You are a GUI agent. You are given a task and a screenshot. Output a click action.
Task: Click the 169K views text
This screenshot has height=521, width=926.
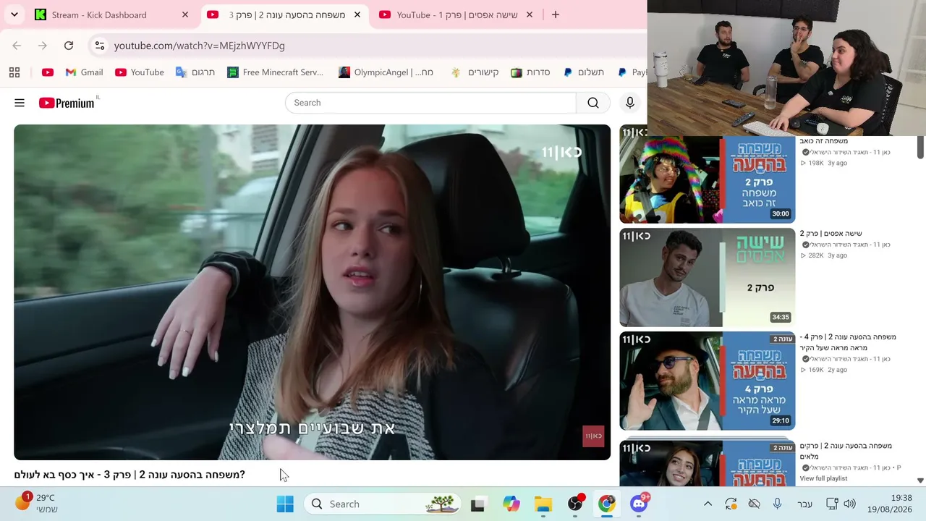816,370
